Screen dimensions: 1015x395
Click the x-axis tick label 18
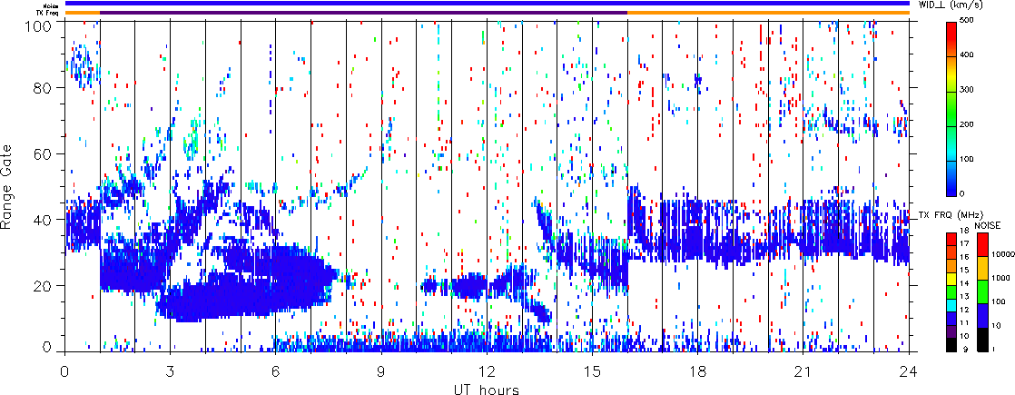698,372
